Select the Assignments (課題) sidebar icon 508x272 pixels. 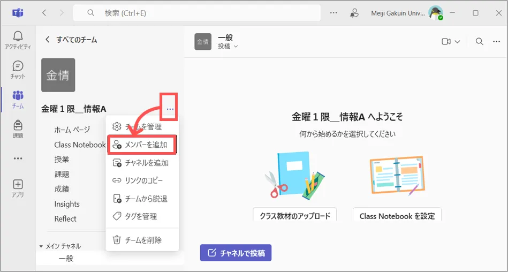[18, 129]
